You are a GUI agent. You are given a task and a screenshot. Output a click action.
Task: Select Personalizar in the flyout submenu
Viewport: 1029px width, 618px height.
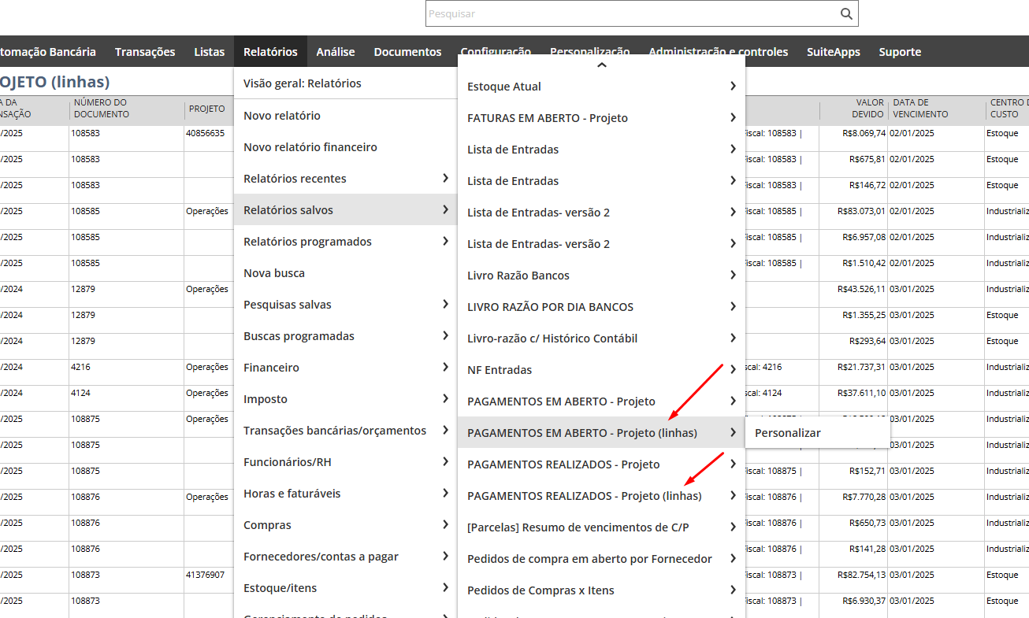pos(788,433)
